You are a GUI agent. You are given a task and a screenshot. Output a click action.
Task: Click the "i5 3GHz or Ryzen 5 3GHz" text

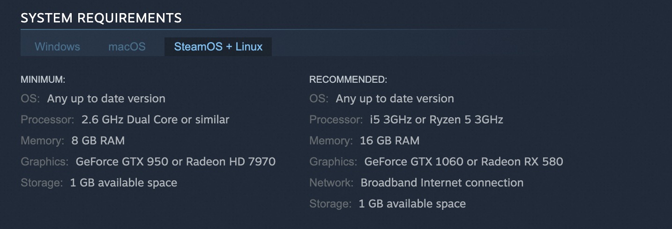(436, 120)
